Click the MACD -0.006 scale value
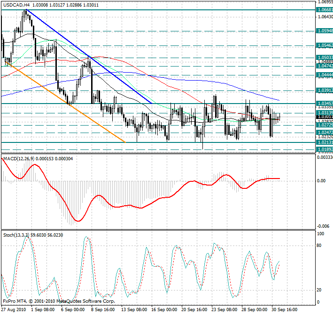Image resolution: width=333 pixels, height=313 pixels. 323,226
